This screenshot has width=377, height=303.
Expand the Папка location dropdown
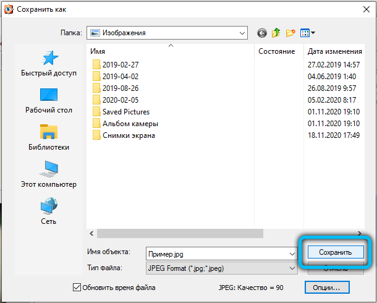(x=240, y=32)
